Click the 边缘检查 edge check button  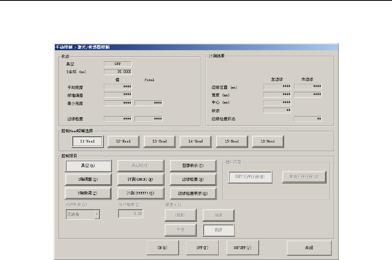click(x=193, y=179)
